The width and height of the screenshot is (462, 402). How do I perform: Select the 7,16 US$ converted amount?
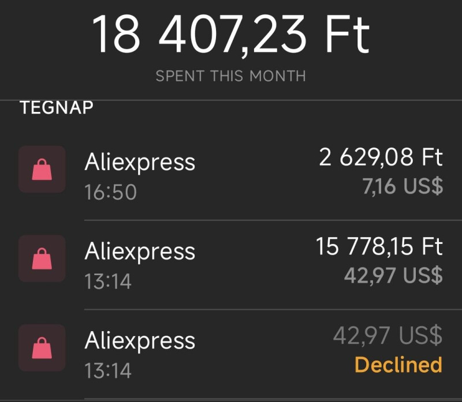coord(403,186)
